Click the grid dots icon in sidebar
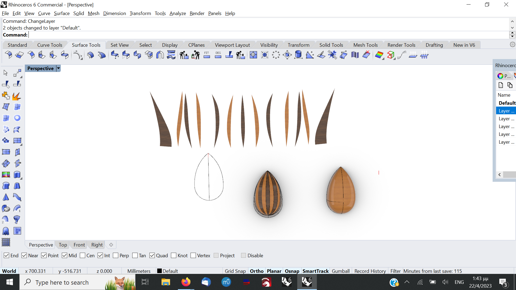Screen dimensions: 516x290 (x=6, y=242)
